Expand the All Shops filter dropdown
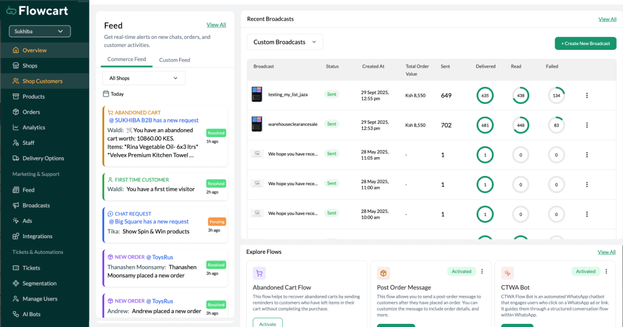Image resolution: width=623 pixels, height=327 pixels. click(143, 78)
